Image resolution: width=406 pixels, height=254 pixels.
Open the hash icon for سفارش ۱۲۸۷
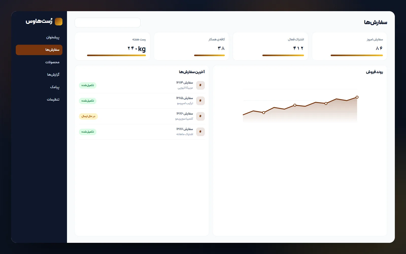(200, 132)
